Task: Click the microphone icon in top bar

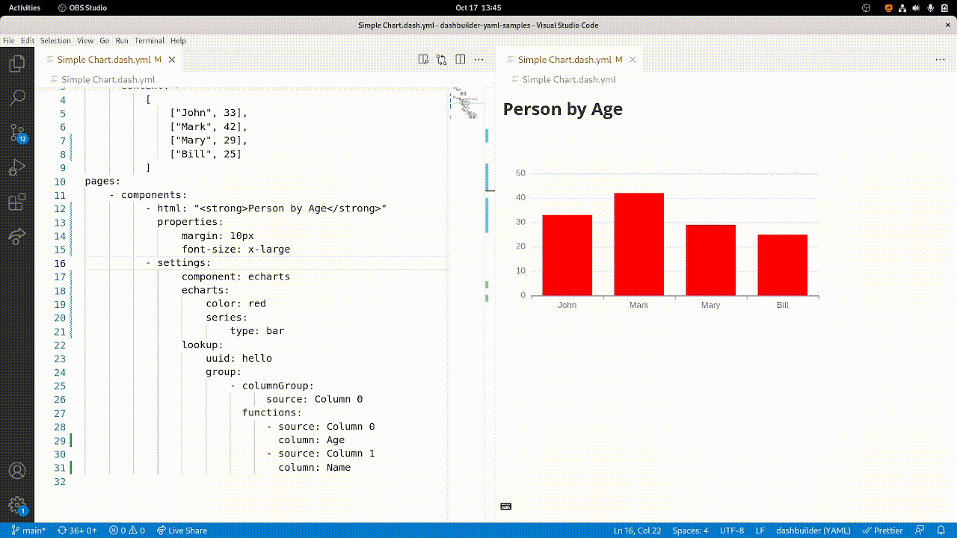Action: click(x=932, y=7)
